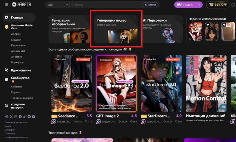The image size is (236, 142).
Task: Click the heart icon under StarDream card
Action: click(176, 122)
